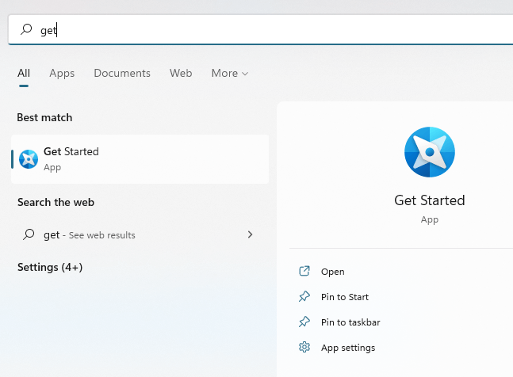
Task: Click the magnifier icon in search box
Action: (x=26, y=29)
